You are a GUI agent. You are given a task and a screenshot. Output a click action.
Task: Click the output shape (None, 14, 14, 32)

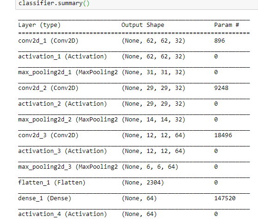coord(153,120)
